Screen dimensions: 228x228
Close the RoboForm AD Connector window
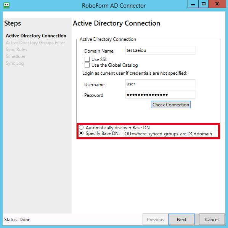click(x=217, y=4)
